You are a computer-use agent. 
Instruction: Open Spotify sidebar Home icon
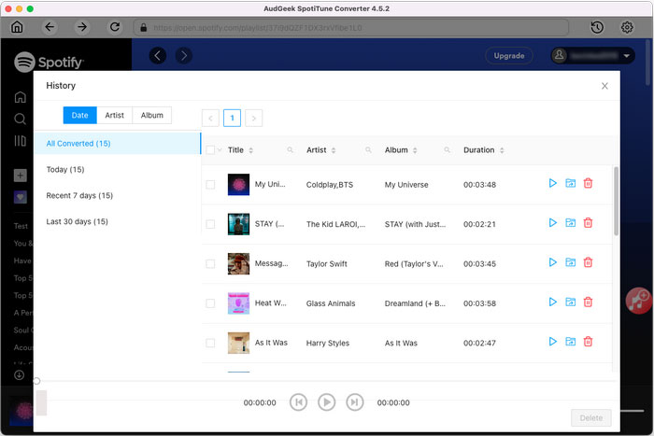point(20,97)
